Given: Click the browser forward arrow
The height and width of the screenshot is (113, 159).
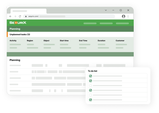Looking at the screenshot, I should (x=15, y=16).
